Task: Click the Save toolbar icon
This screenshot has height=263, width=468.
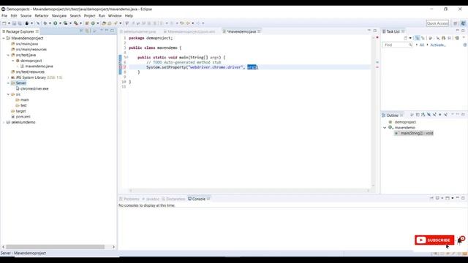Action: click(x=14, y=23)
